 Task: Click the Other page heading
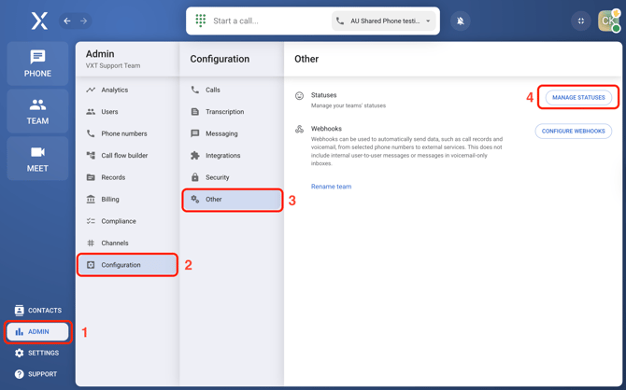pos(306,59)
